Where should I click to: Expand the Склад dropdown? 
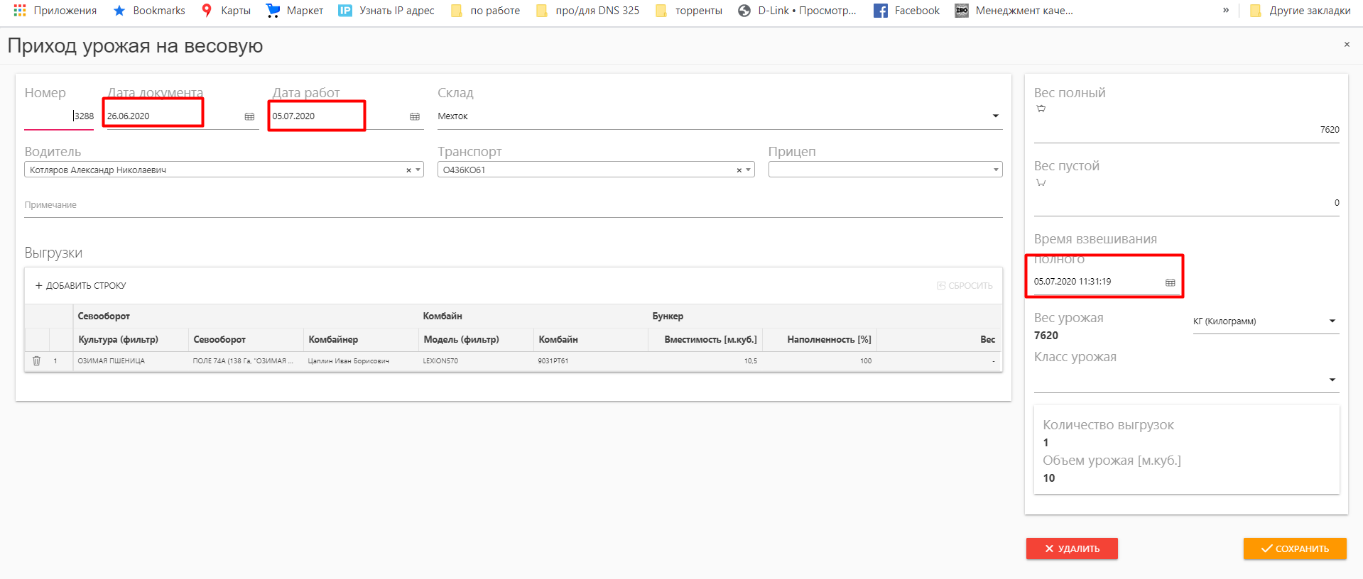point(995,116)
